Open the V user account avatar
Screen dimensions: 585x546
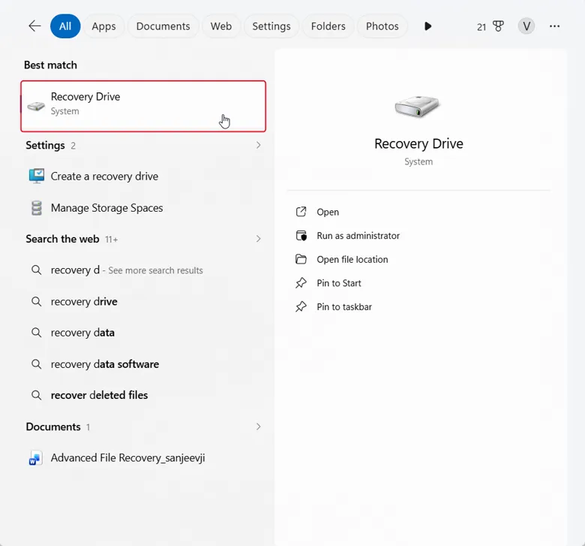[x=526, y=26]
